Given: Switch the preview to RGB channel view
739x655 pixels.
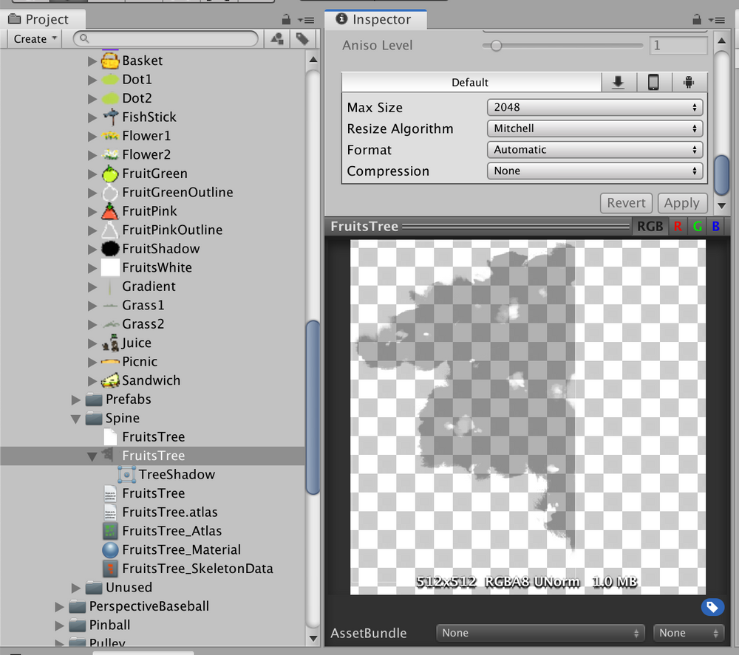Looking at the screenshot, I should pyautogui.click(x=650, y=227).
